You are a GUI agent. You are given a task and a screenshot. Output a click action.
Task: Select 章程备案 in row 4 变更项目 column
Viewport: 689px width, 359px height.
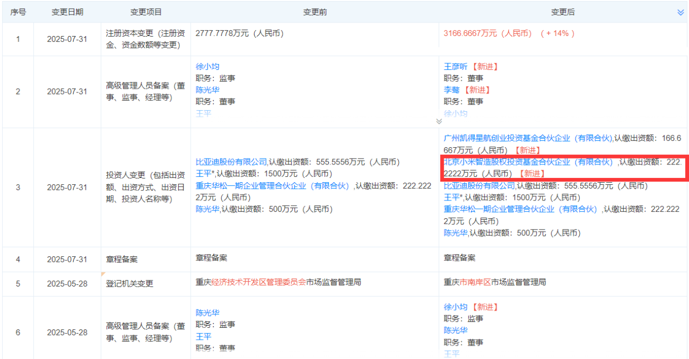(x=122, y=259)
